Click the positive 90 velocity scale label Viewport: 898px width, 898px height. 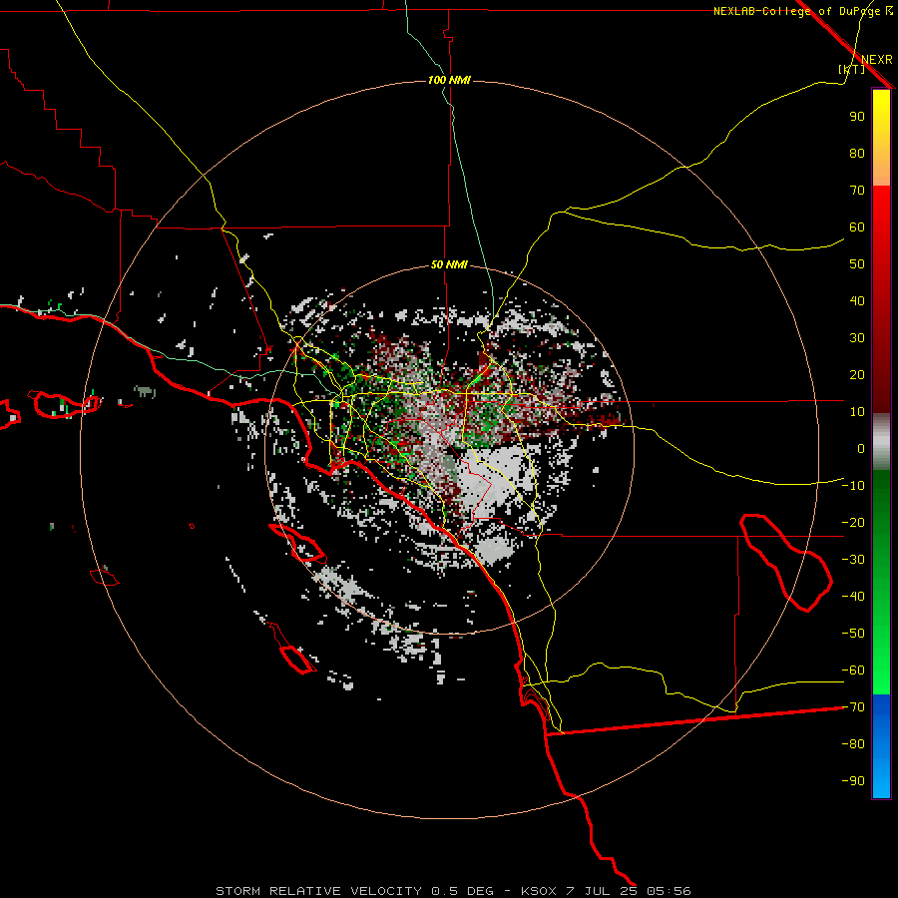pyautogui.click(x=857, y=117)
